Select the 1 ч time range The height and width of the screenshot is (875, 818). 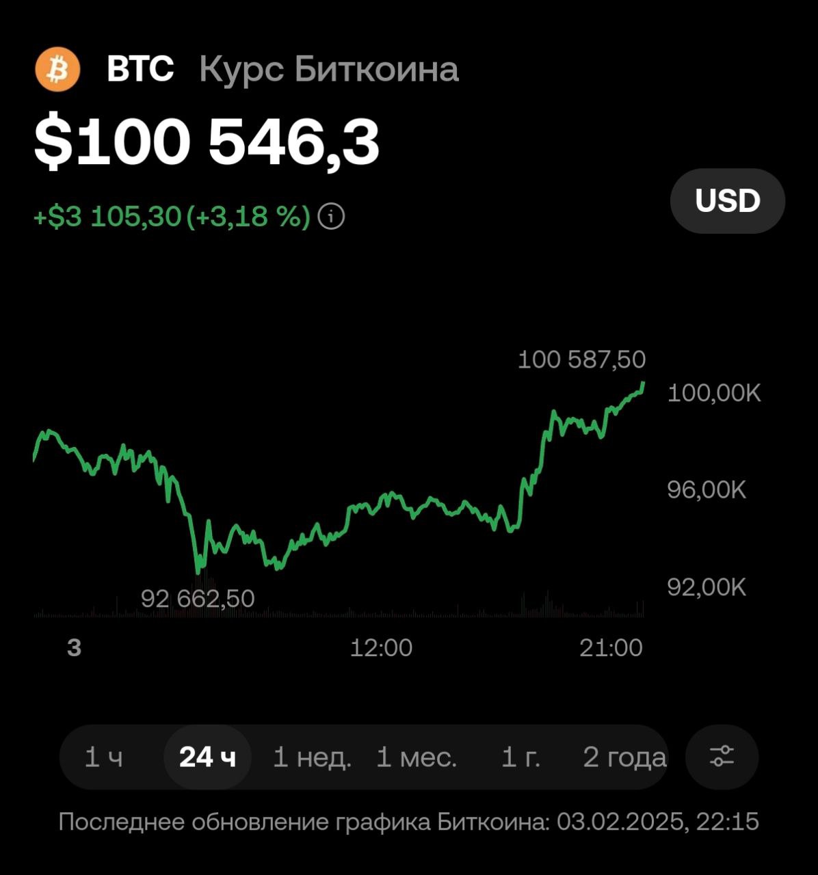104,757
